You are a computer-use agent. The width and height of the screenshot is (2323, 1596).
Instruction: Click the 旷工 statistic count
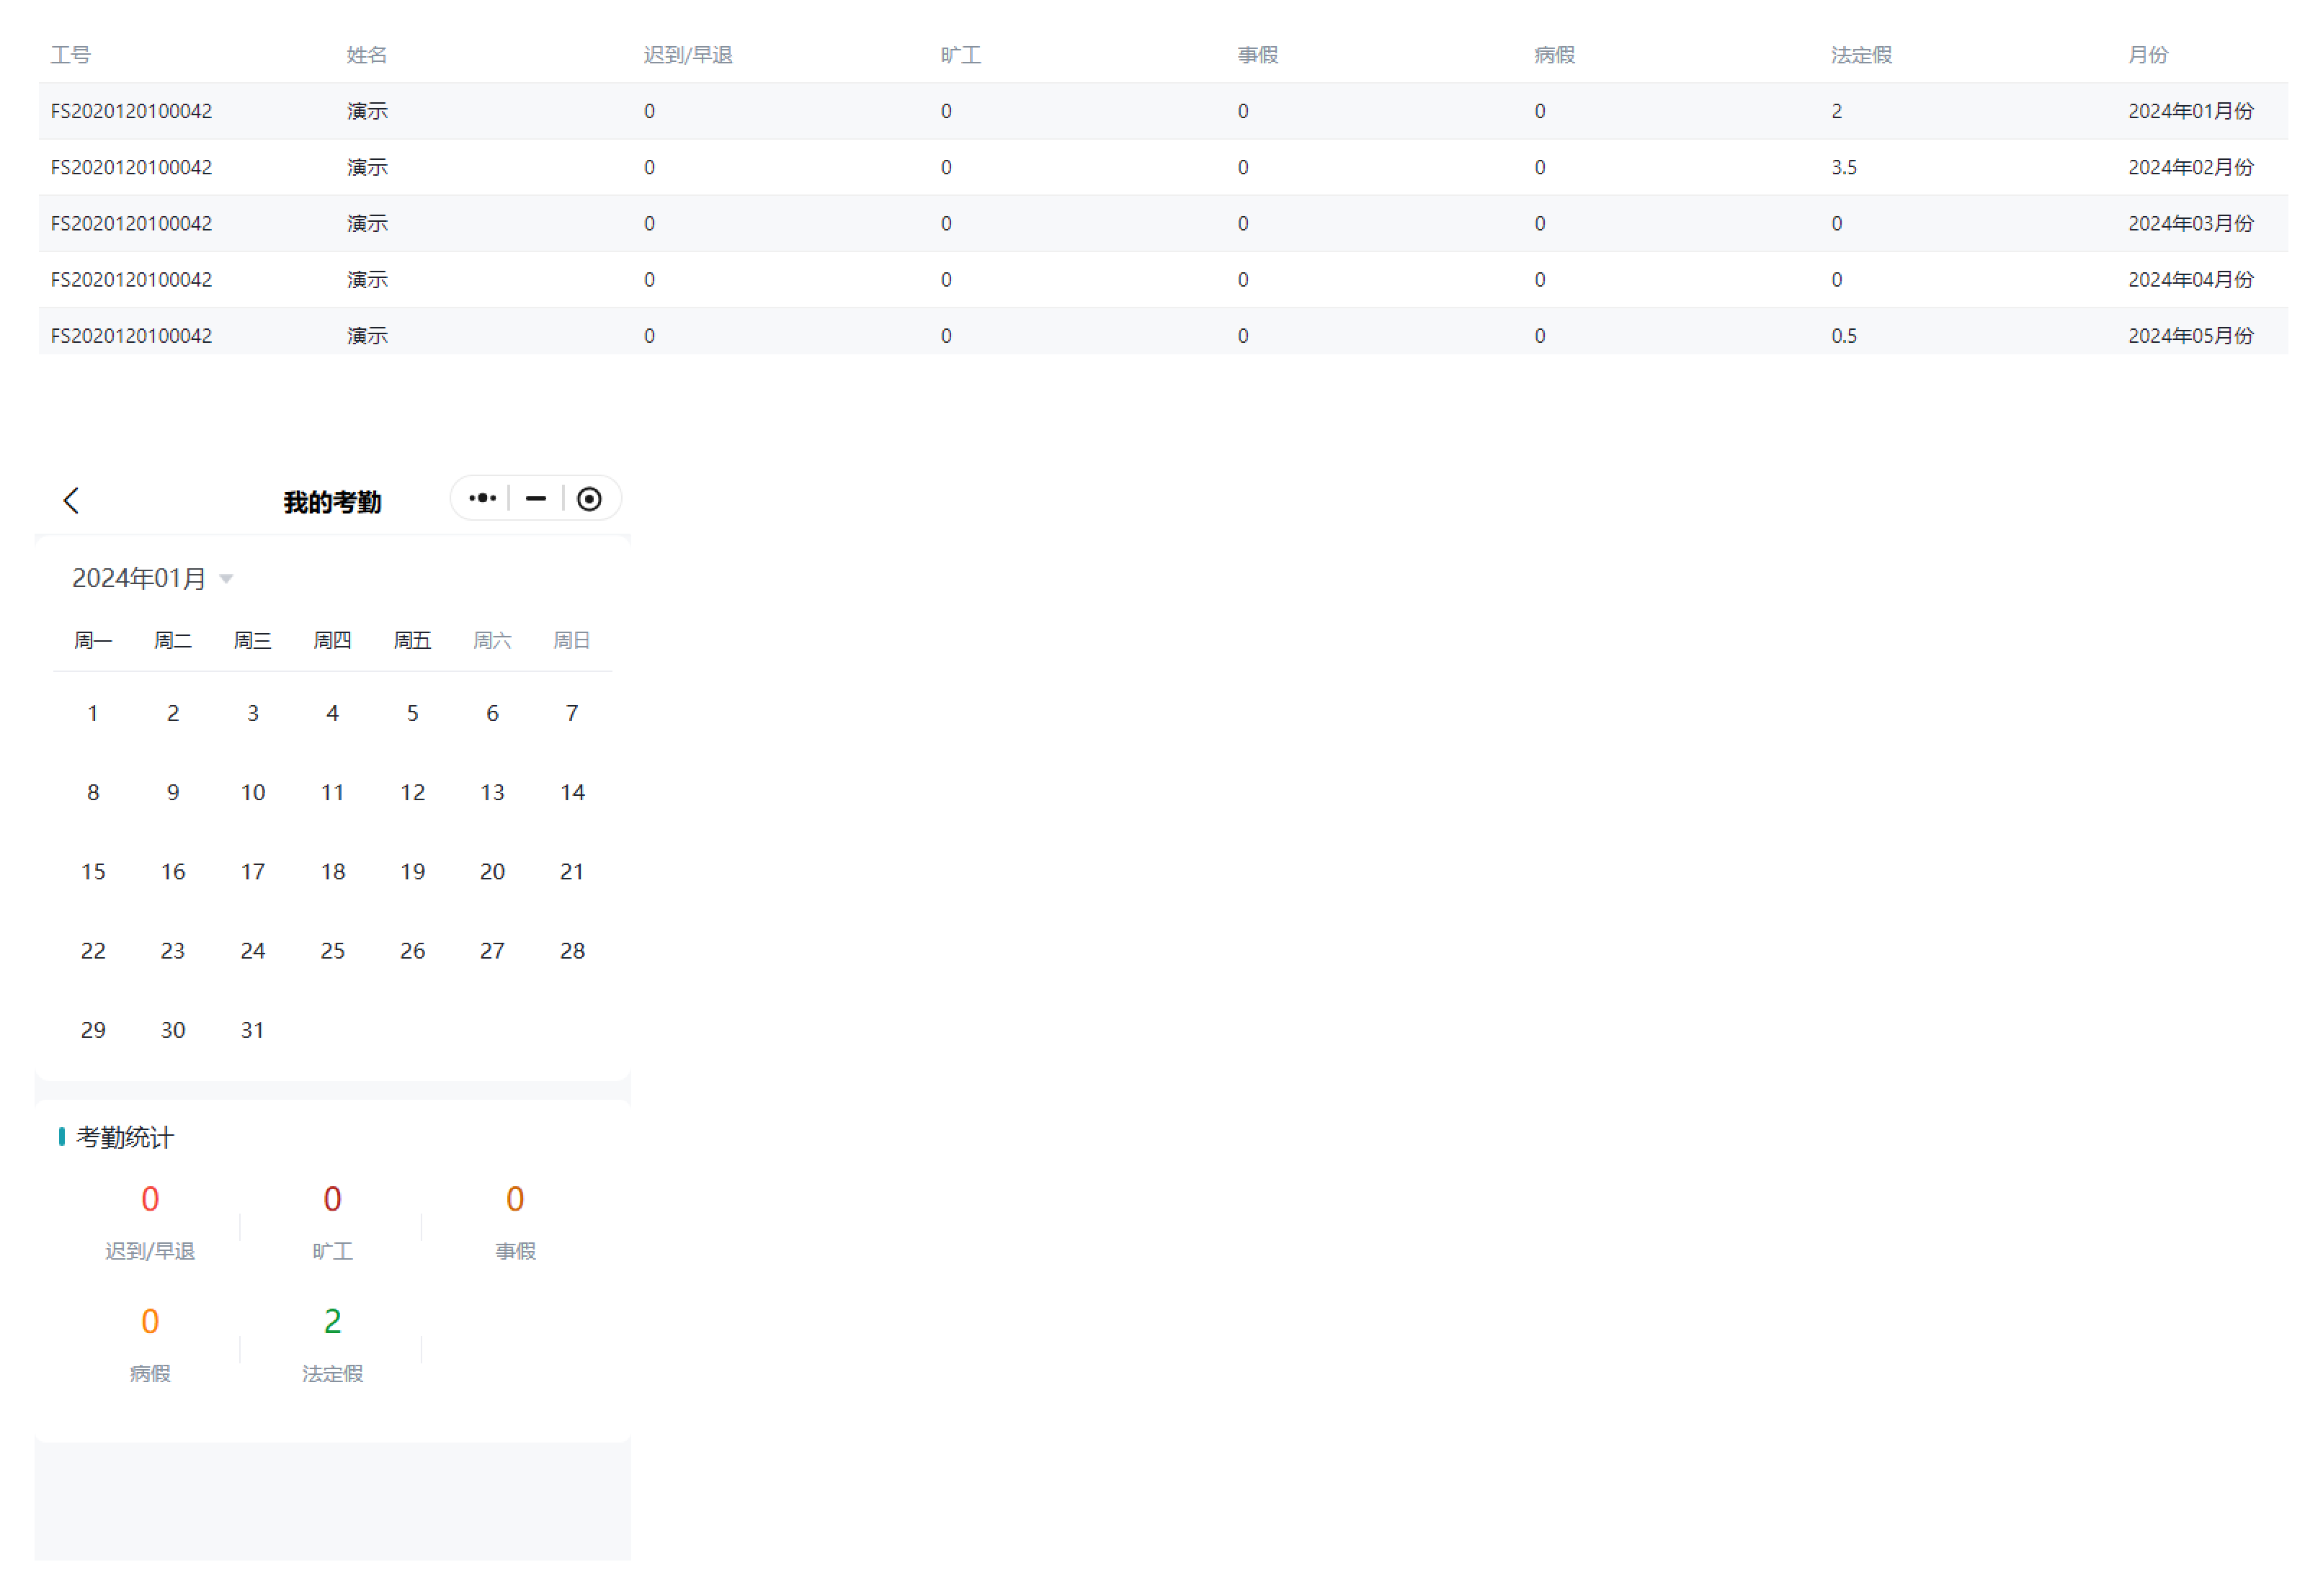click(332, 1200)
